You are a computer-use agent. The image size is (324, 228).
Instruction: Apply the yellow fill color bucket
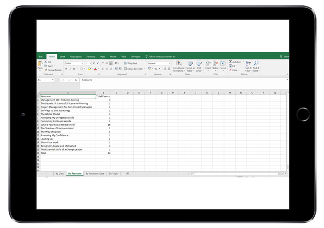pyautogui.click(x=89, y=69)
